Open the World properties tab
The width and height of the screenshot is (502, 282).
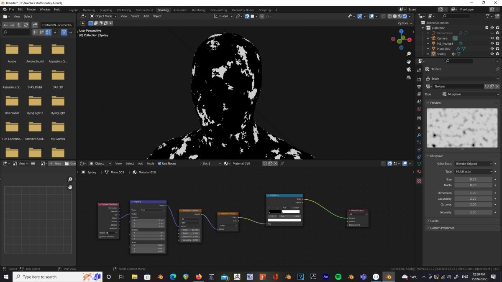419,109
